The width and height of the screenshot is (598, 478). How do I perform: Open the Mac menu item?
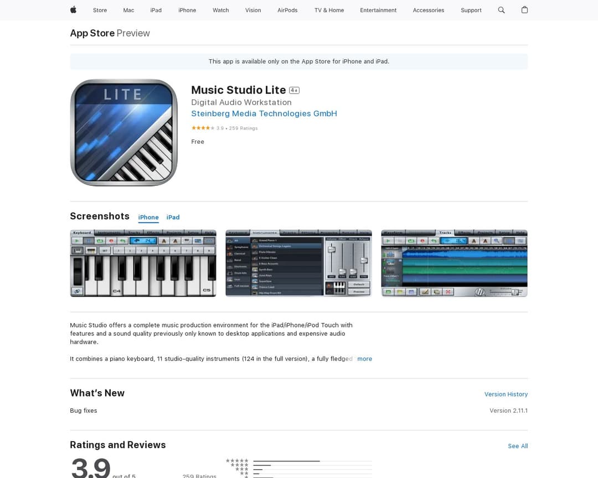[x=128, y=11]
